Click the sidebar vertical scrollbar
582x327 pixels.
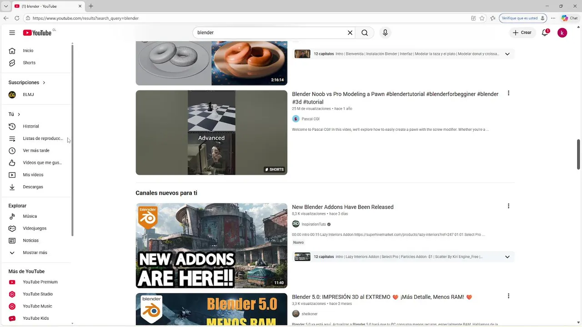tap(72, 140)
